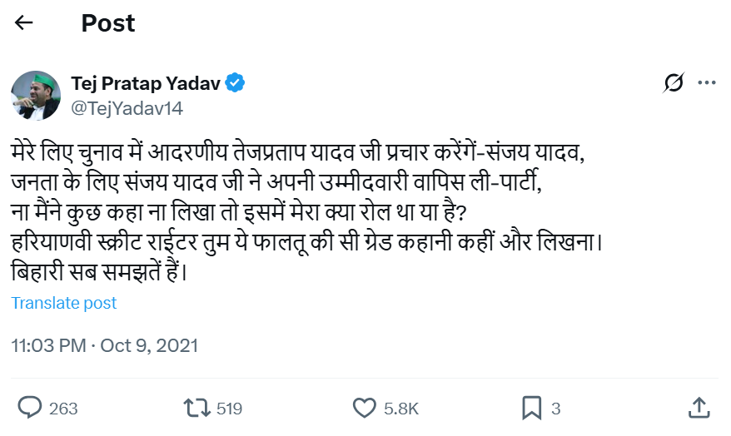Click the Grok slashed-circle icon
Screen dimensions: 731x436
[674, 83]
